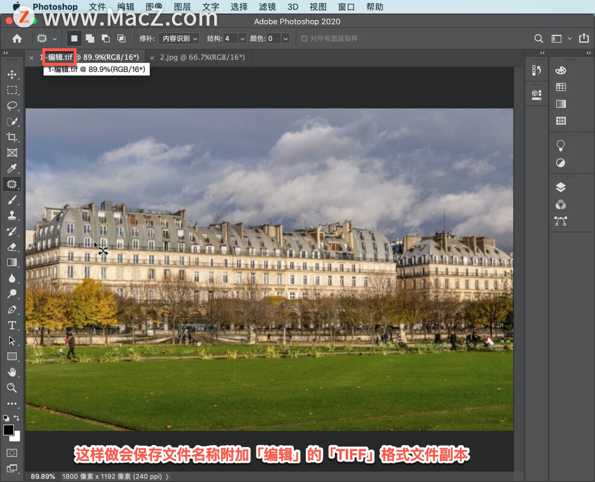
Task: Expand the status bar info arrow
Action: tap(167, 477)
